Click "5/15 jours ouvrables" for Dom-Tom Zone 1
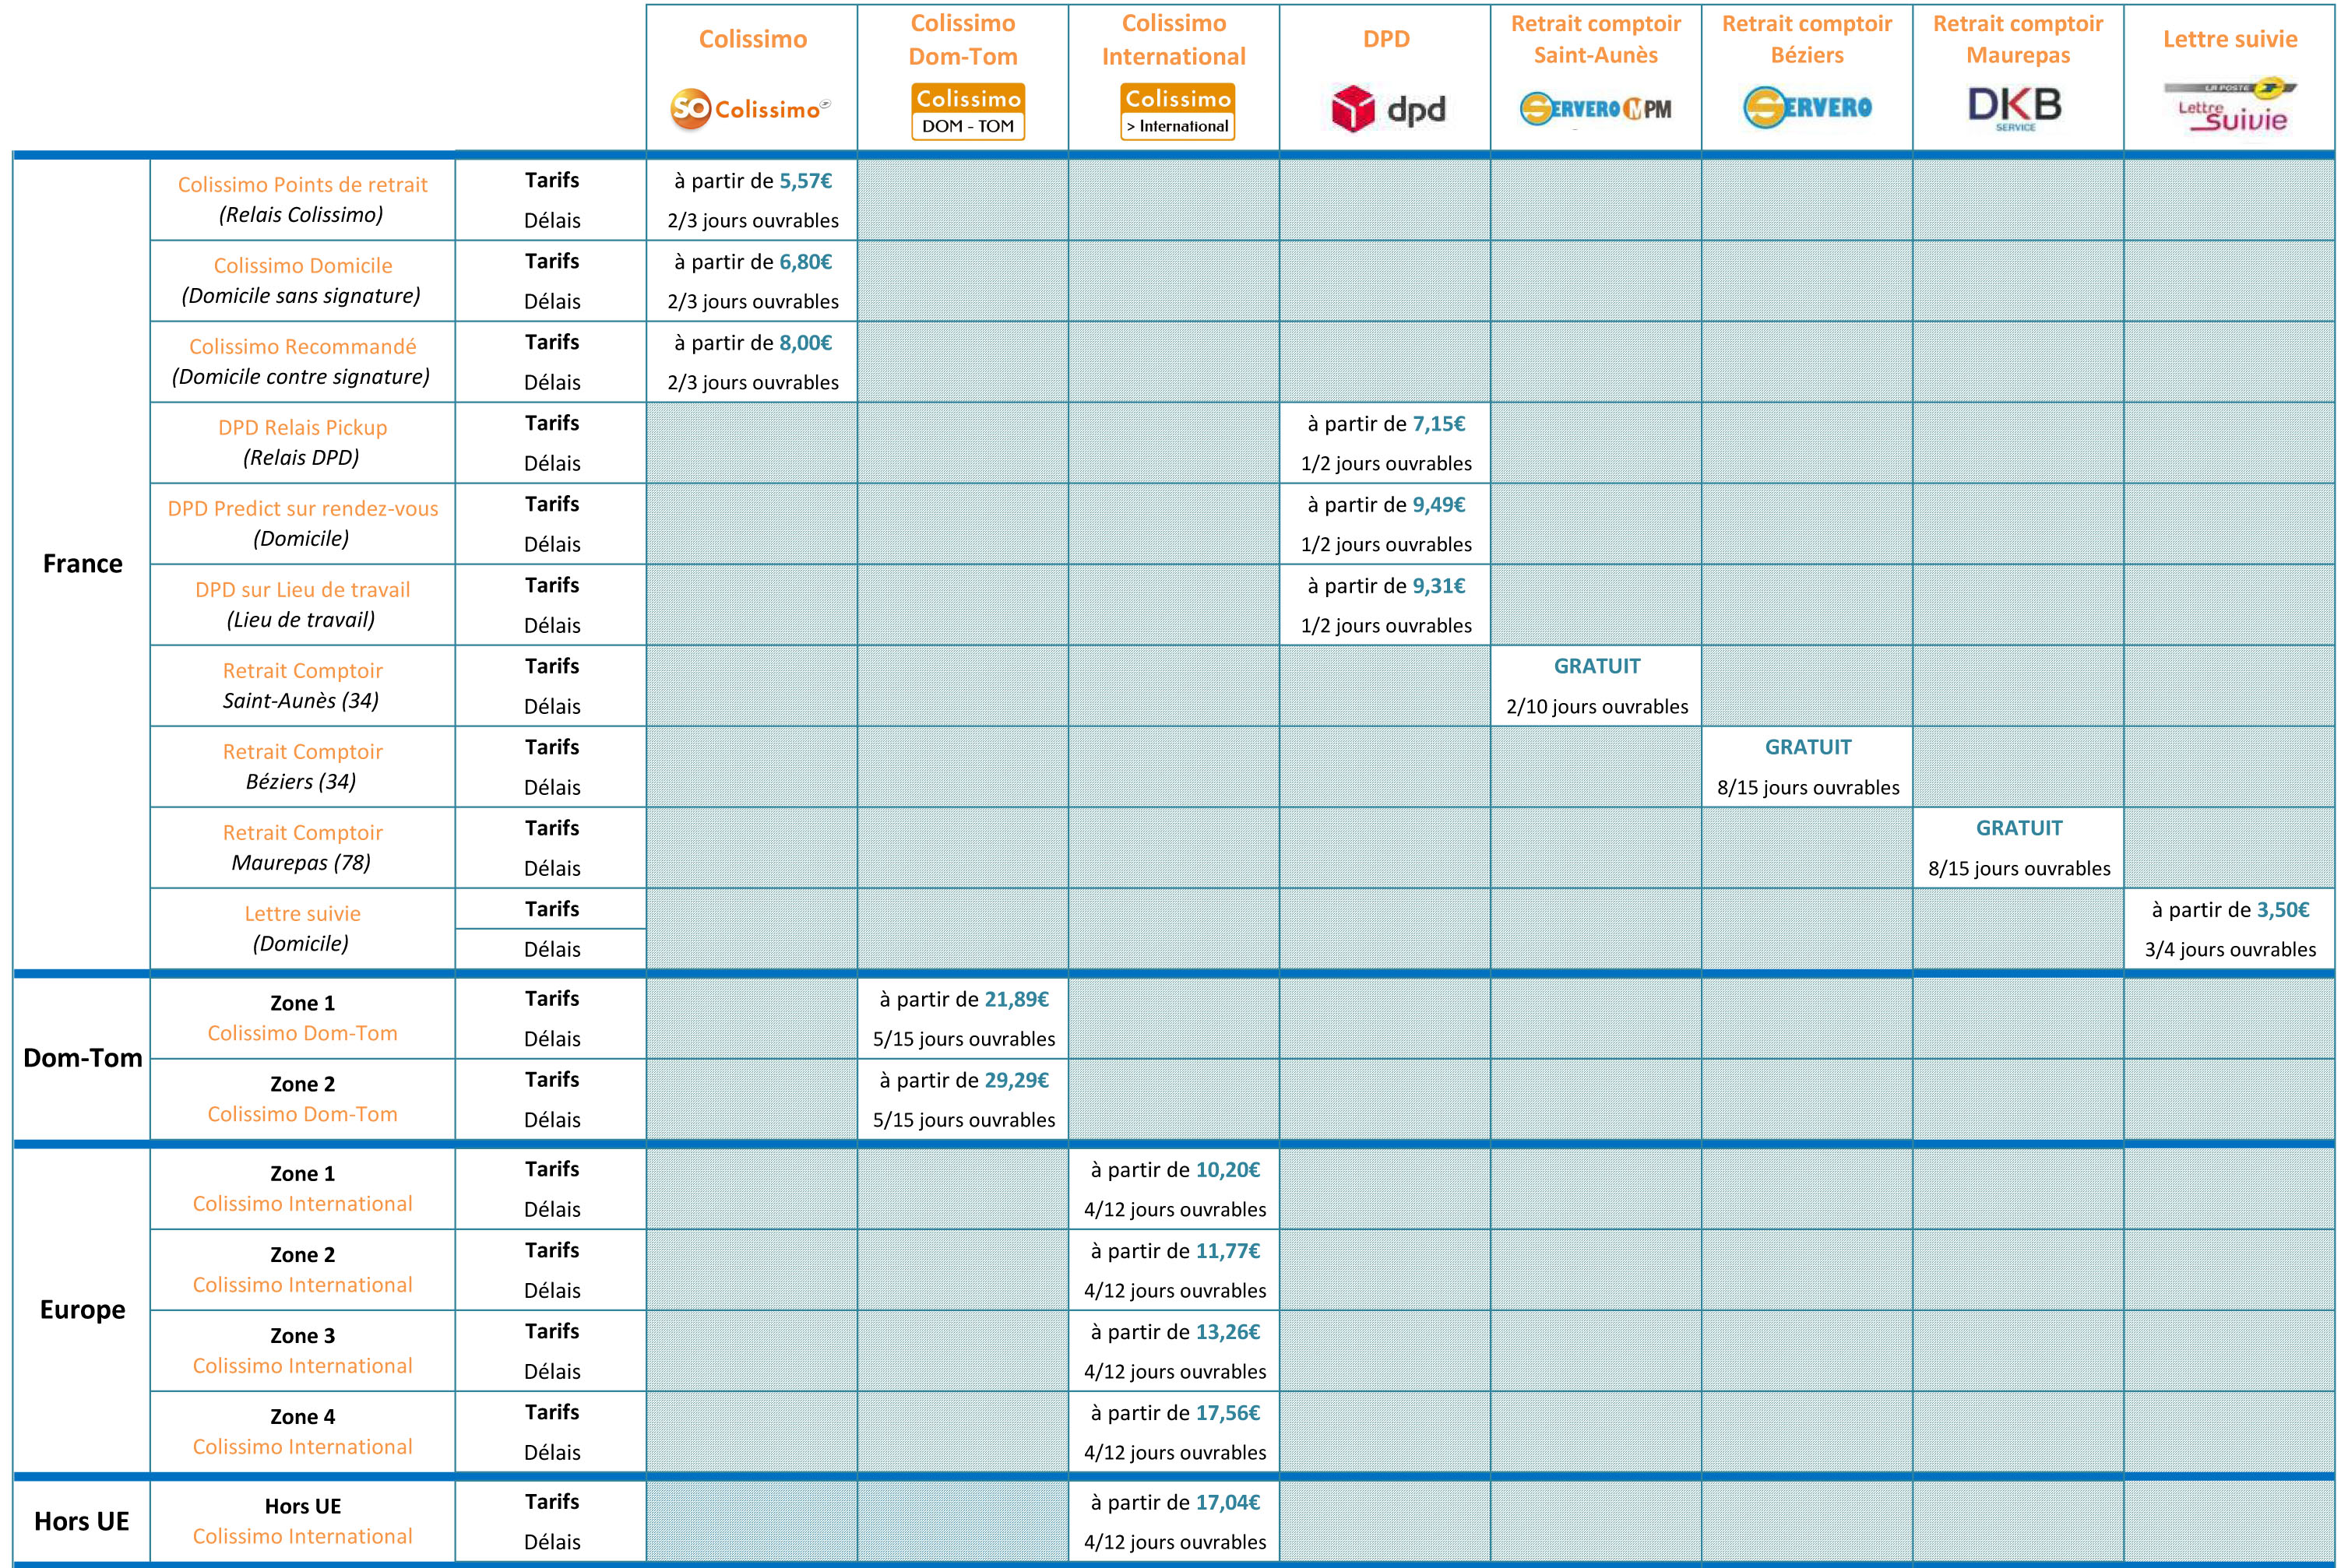2341x1568 pixels. click(964, 1040)
